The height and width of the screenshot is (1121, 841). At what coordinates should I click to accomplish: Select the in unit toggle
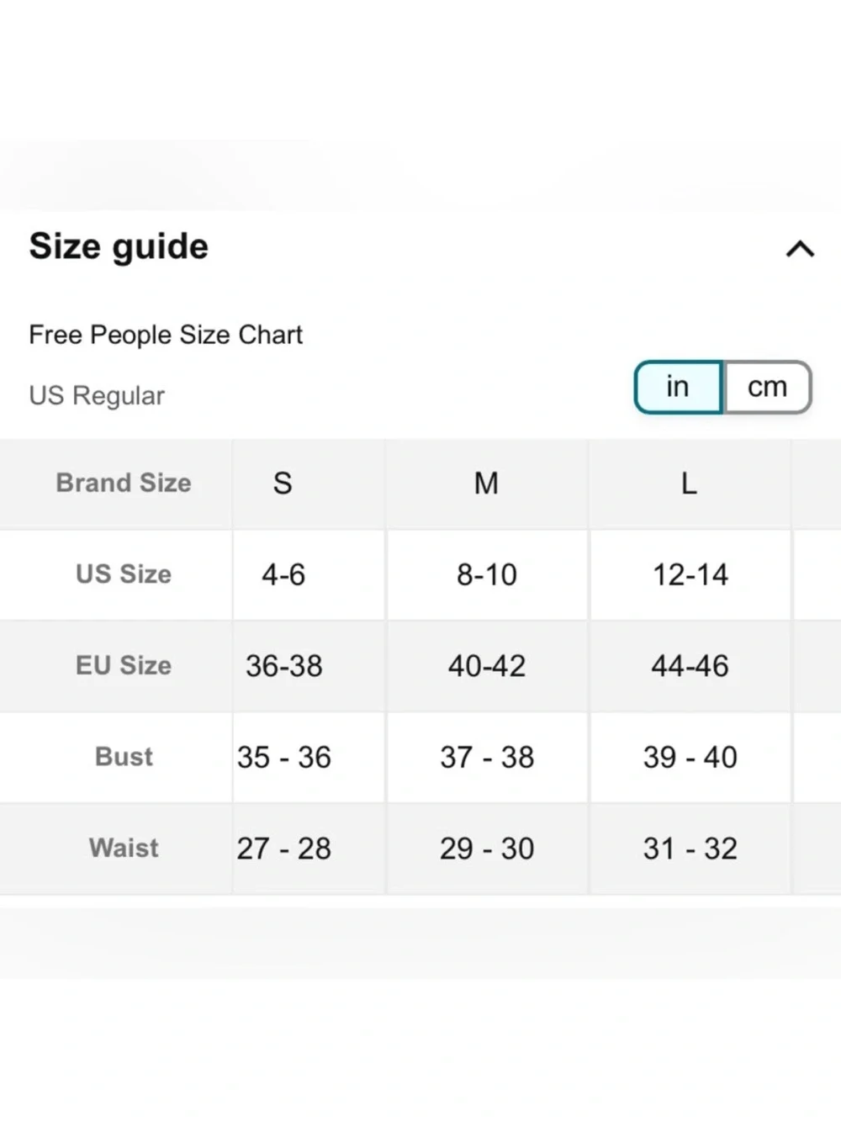click(x=678, y=387)
